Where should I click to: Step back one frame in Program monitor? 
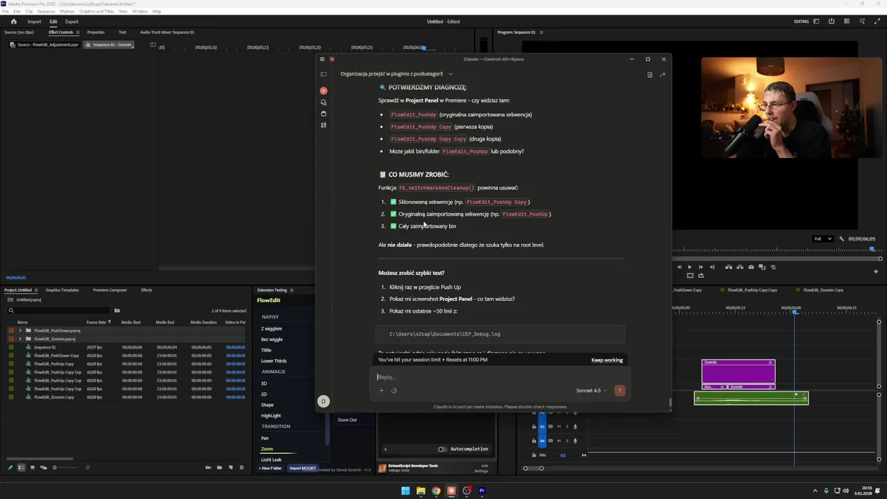[679, 267]
